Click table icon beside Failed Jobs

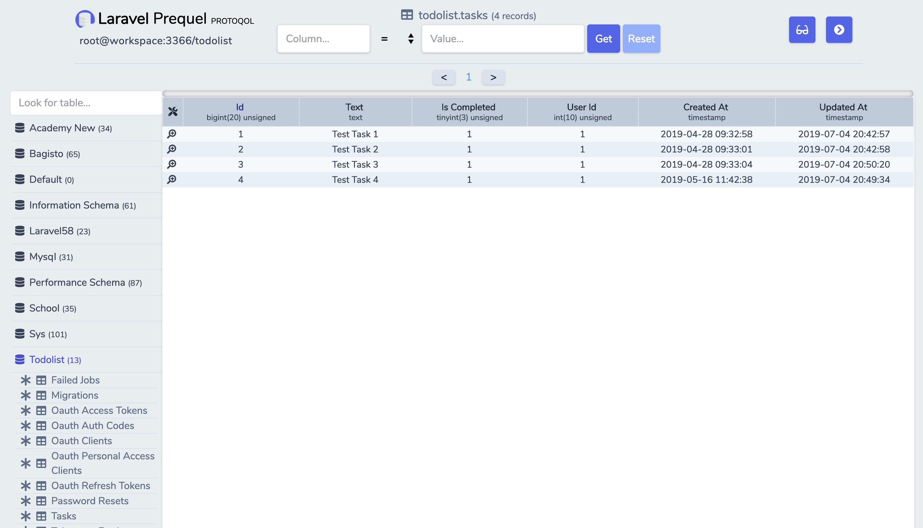(x=41, y=380)
